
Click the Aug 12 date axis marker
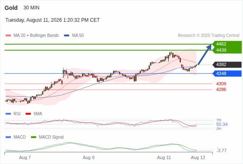click(198, 158)
